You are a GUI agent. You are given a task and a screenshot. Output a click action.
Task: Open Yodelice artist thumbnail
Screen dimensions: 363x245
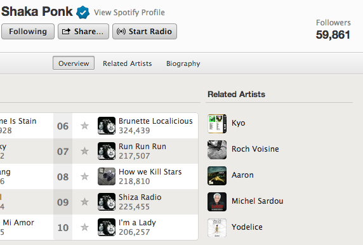pos(217,228)
